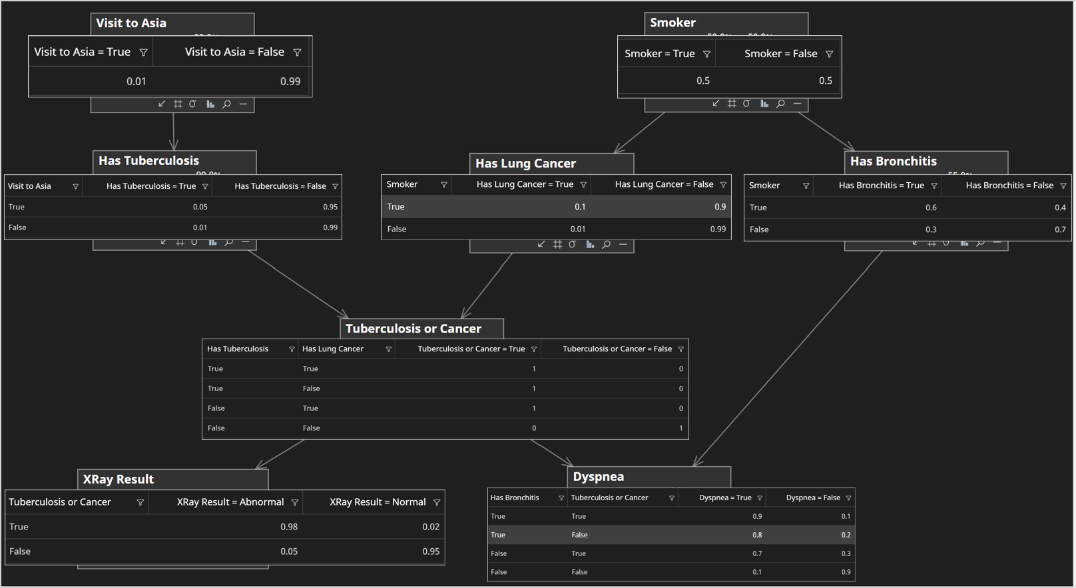Click the 0.98 cell in XRay Result table
This screenshot has height=588, width=1076.
point(289,527)
